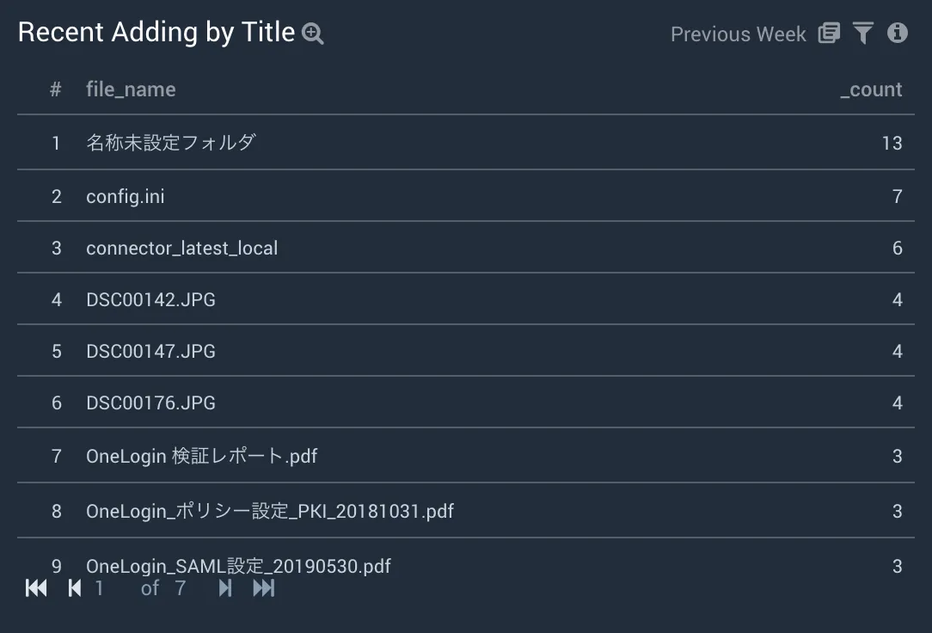Jump to first page of results
Viewport: 932px width, 633px height.
pos(36,587)
